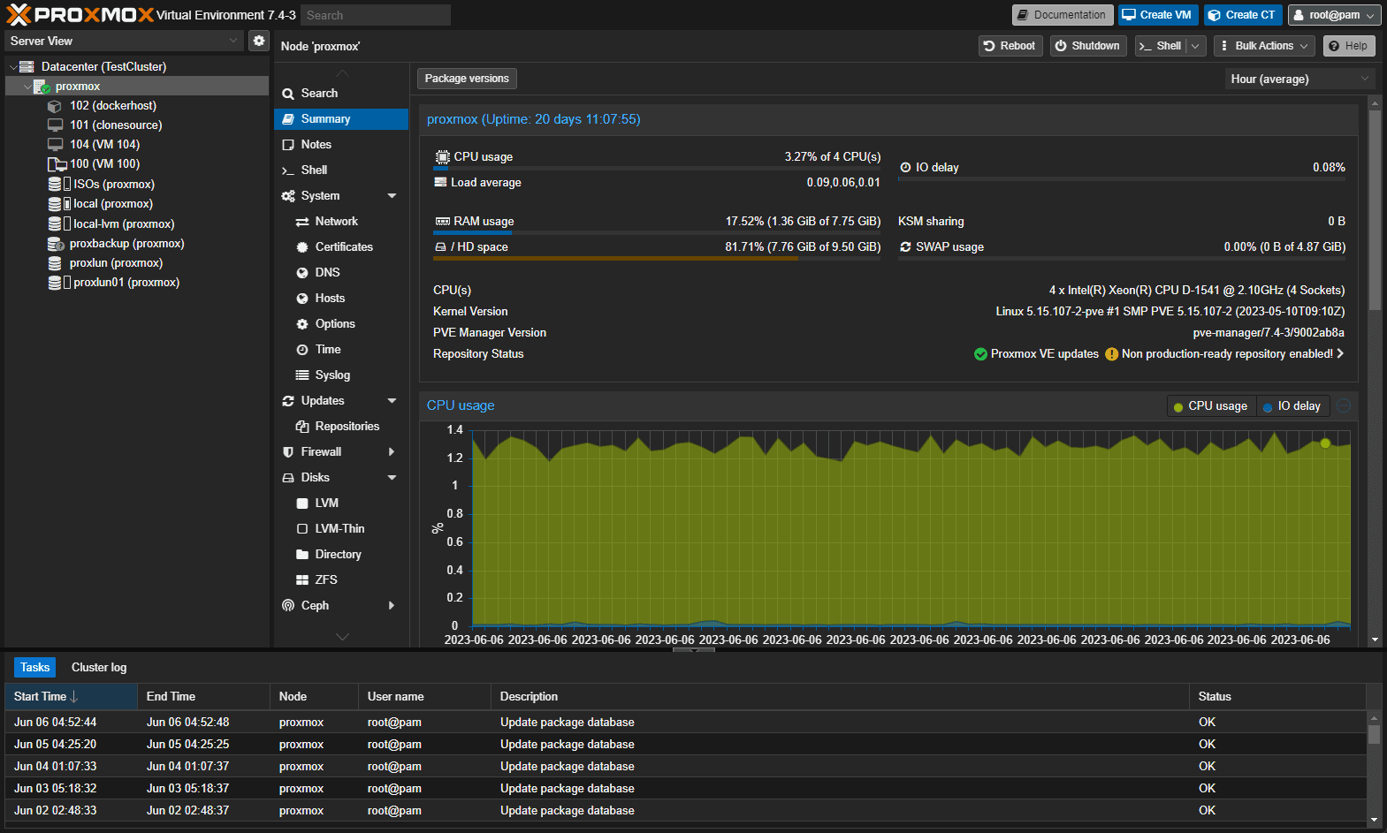Open Certificates in the System menu
The image size is (1387, 833).
[343, 247]
